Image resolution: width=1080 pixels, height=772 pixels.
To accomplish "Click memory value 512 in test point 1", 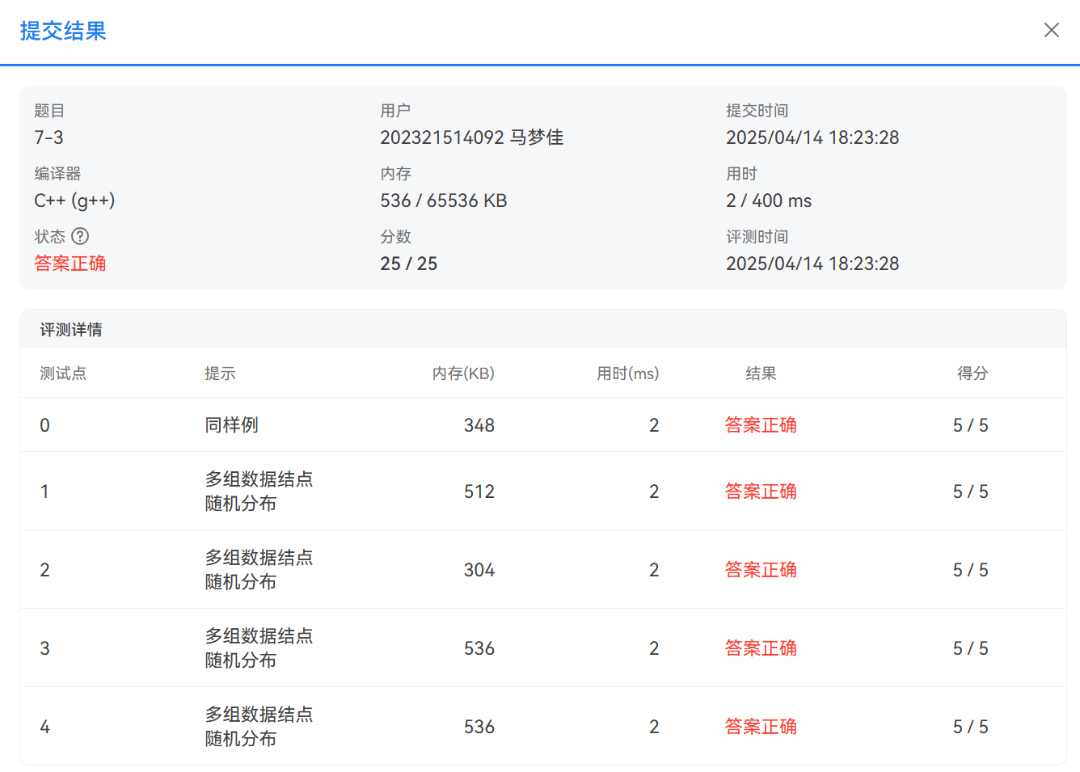I will click(479, 491).
